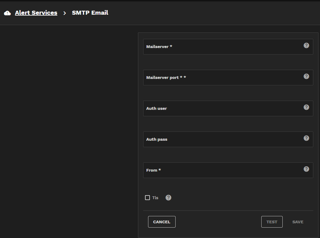Focus the Mailserver input field
The height and width of the screenshot is (238, 320).
pyautogui.click(x=223, y=47)
